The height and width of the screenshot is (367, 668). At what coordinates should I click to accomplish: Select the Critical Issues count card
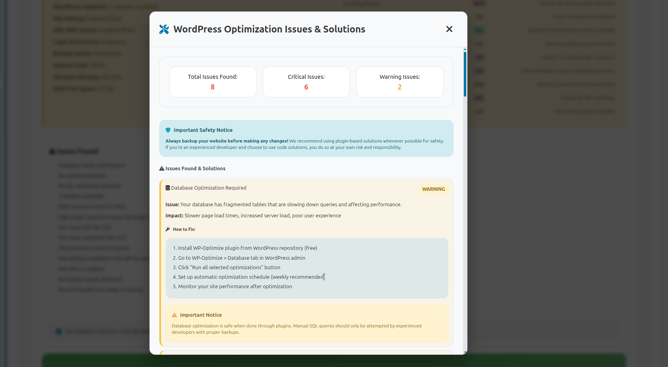pos(306,82)
